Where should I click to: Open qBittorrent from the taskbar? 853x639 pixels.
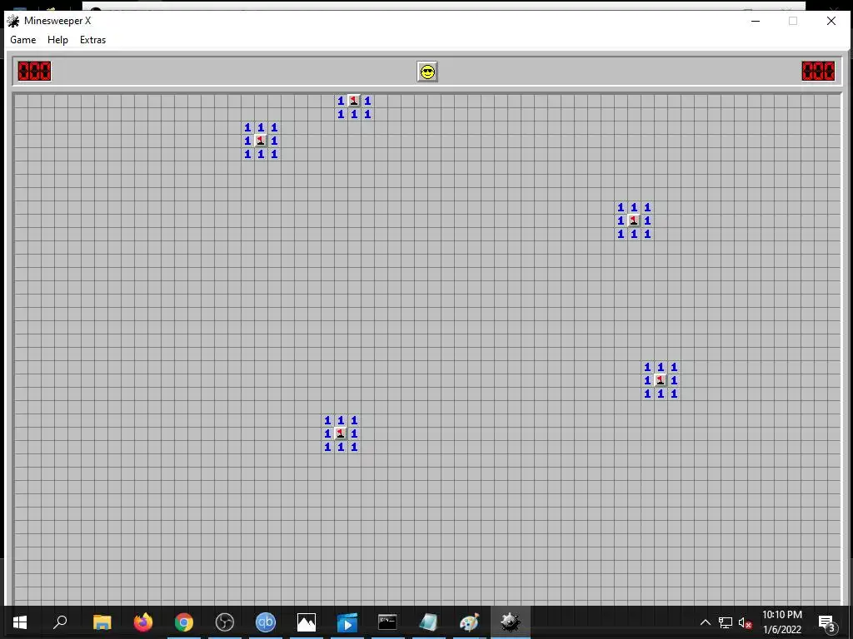[266, 622]
